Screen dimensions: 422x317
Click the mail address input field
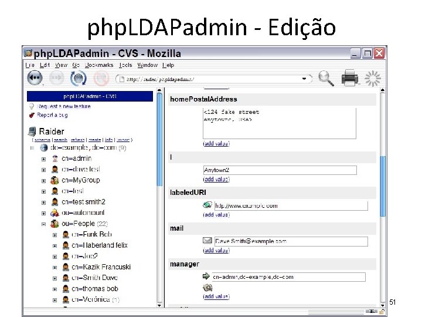(x=291, y=241)
